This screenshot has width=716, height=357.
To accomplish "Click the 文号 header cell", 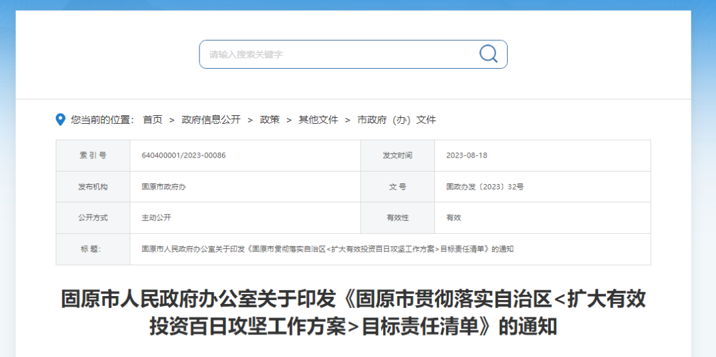I will click(x=397, y=187).
